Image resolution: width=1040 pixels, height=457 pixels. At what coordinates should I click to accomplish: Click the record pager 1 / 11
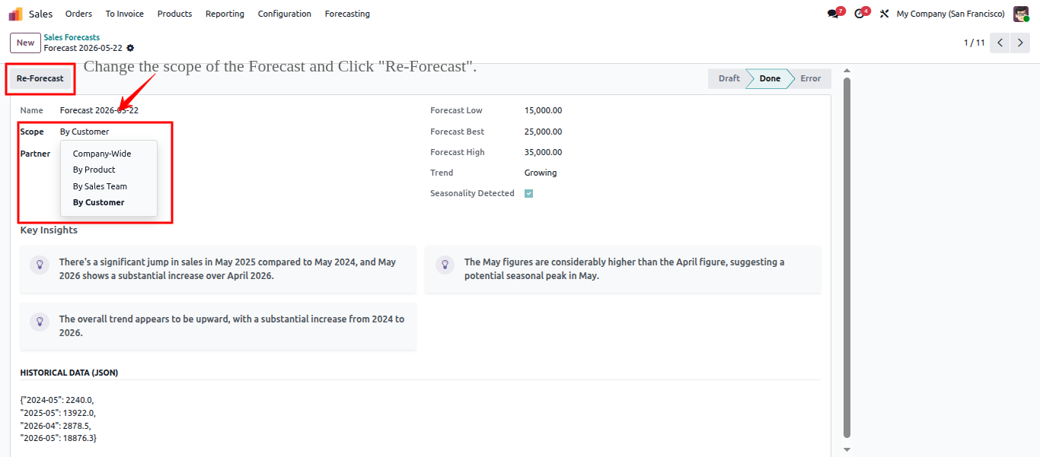pos(974,43)
